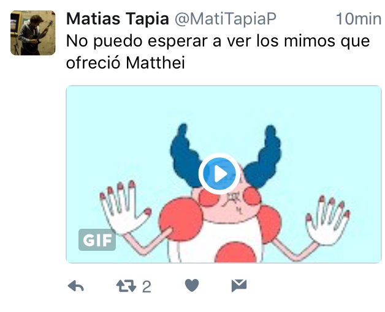Retweet the tweet using the arrows icon
Screen dimensions: 385x312
(x=126, y=286)
